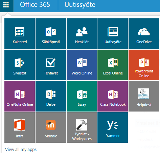Screen dimensions: 160x153
Task: Open the Sivustot SharePoint tile
Action: (x=20, y=65)
